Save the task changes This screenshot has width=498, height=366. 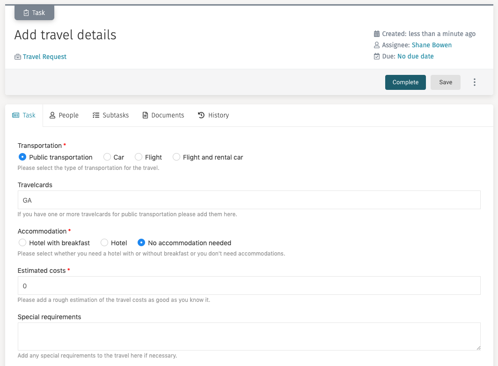coord(445,82)
